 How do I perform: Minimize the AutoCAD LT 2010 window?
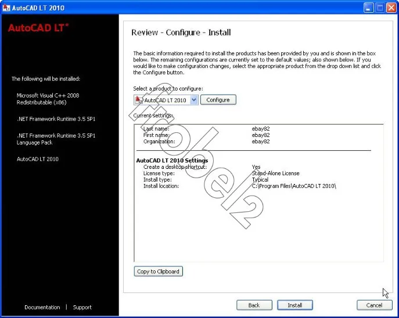coord(368,8)
